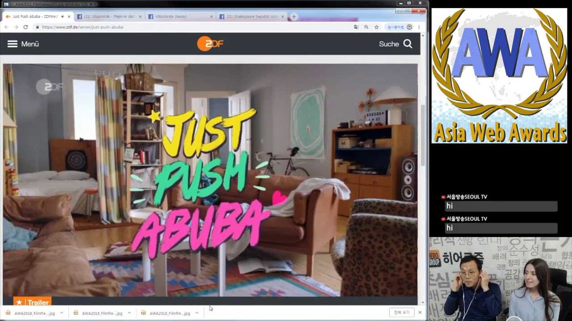Screen dimensions: 572x321
Task: Open the translate page icon in address bar
Action: point(356,27)
